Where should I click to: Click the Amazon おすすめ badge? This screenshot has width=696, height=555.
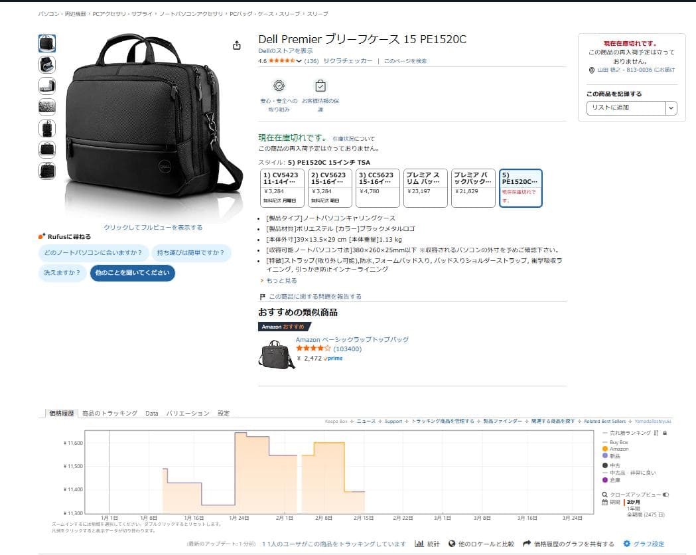[x=285, y=327]
